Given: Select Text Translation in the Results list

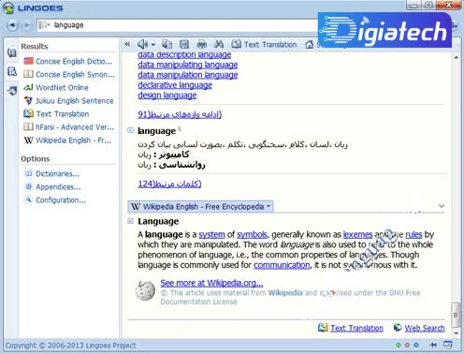Looking at the screenshot, I should 56,113.
